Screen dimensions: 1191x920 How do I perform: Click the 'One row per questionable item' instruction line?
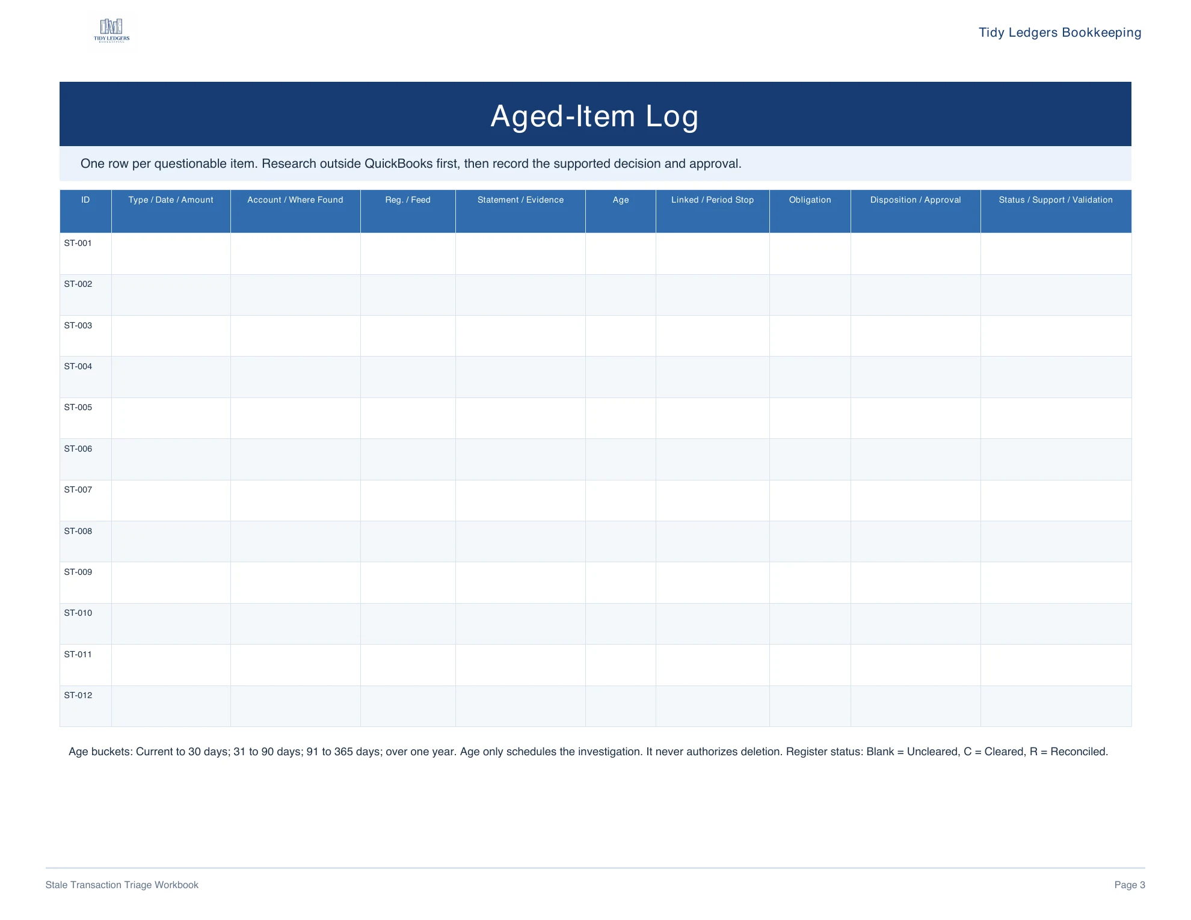point(411,164)
